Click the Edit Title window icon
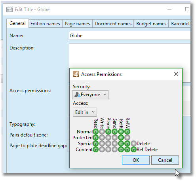Image resolution: width=196 pixels, height=182 pixels. 10,9
